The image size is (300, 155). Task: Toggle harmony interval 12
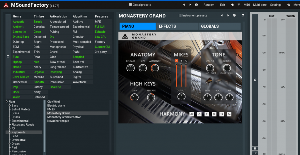[214, 114]
